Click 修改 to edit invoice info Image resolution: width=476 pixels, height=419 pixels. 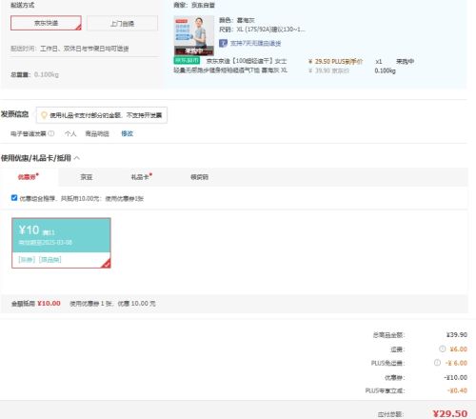pos(127,133)
